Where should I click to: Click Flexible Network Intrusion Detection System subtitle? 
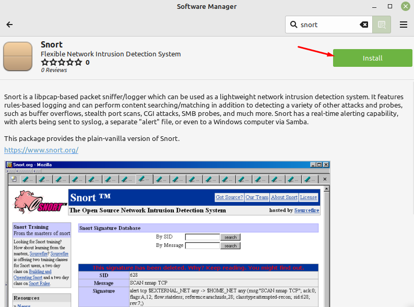111,54
